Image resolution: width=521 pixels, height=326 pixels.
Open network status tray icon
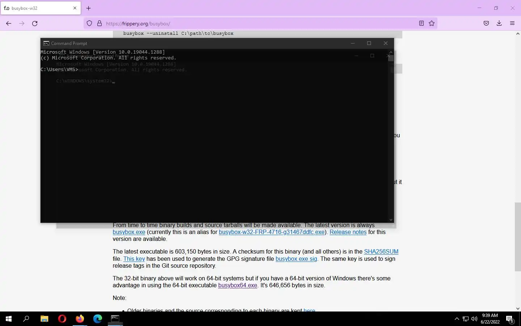pos(466,319)
